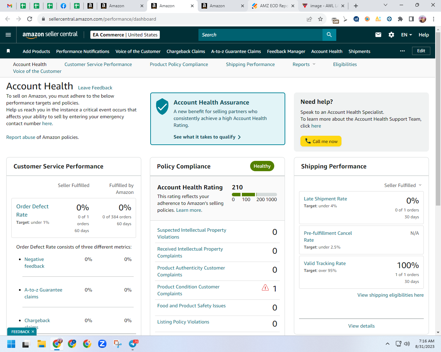Click the bookmark flag icon beside Add Products

(x=8, y=51)
